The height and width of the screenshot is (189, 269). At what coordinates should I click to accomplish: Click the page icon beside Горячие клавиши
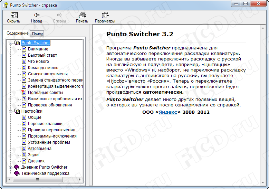[24, 124]
